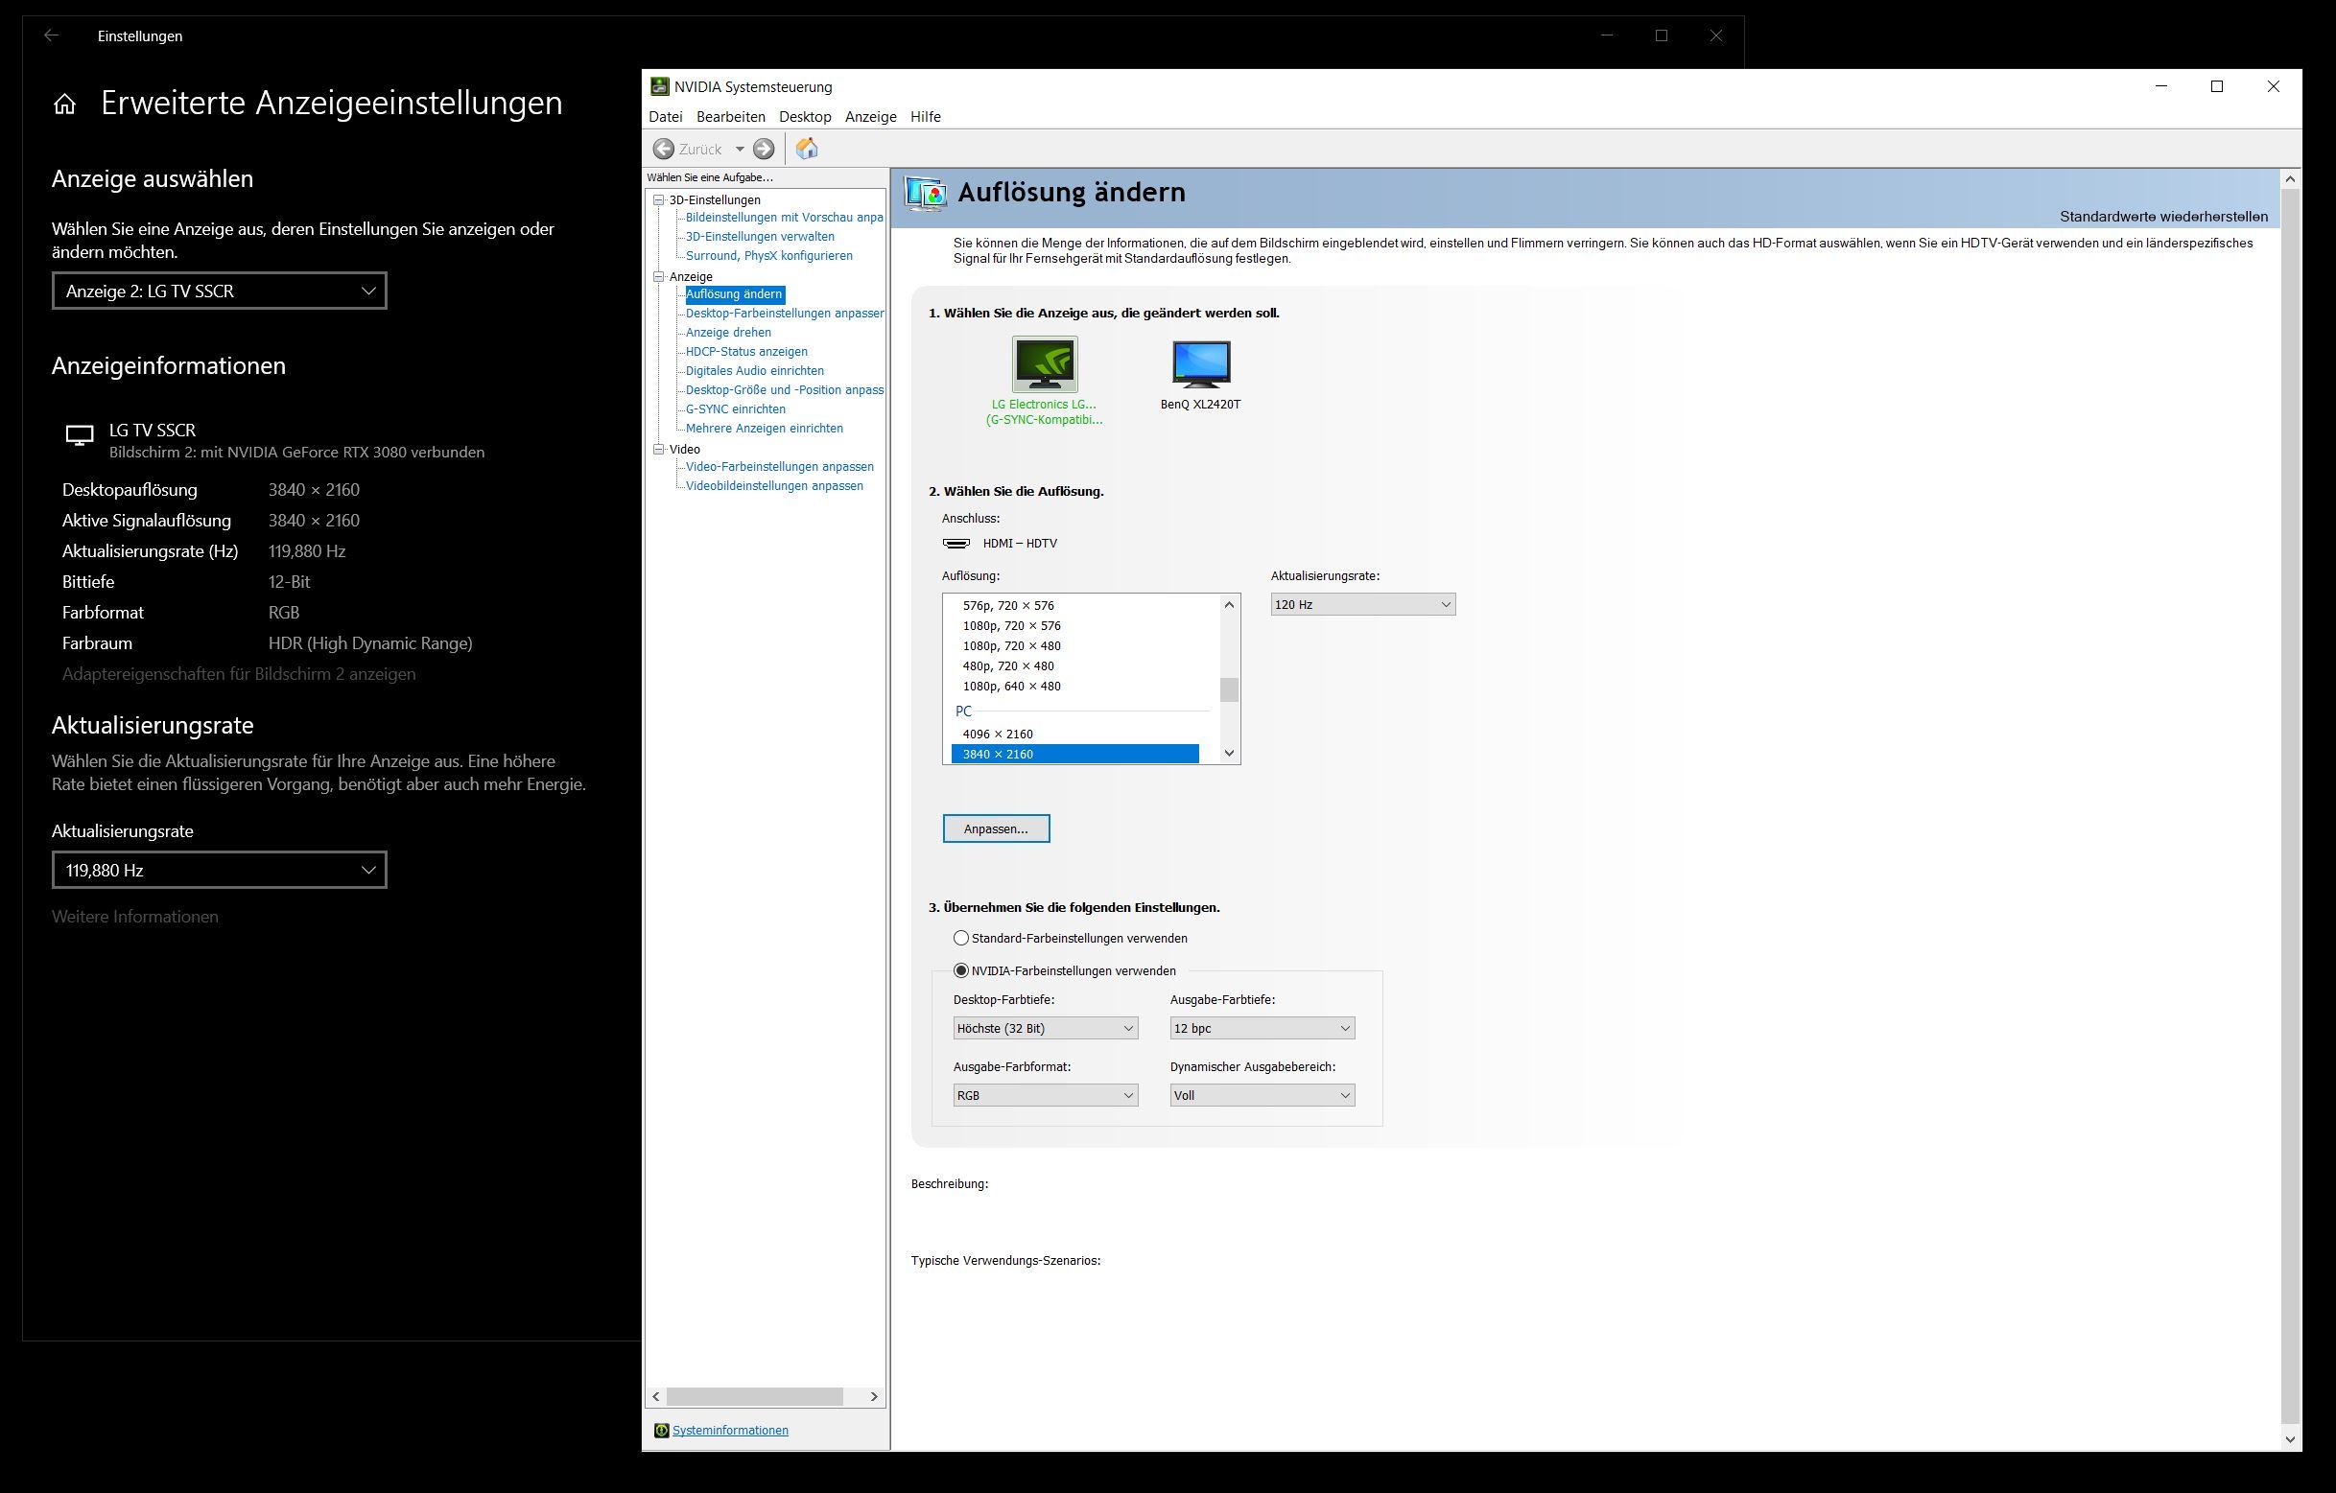Select the LG Electronics display icon
The image size is (2336, 1493).
(1044, 363)
